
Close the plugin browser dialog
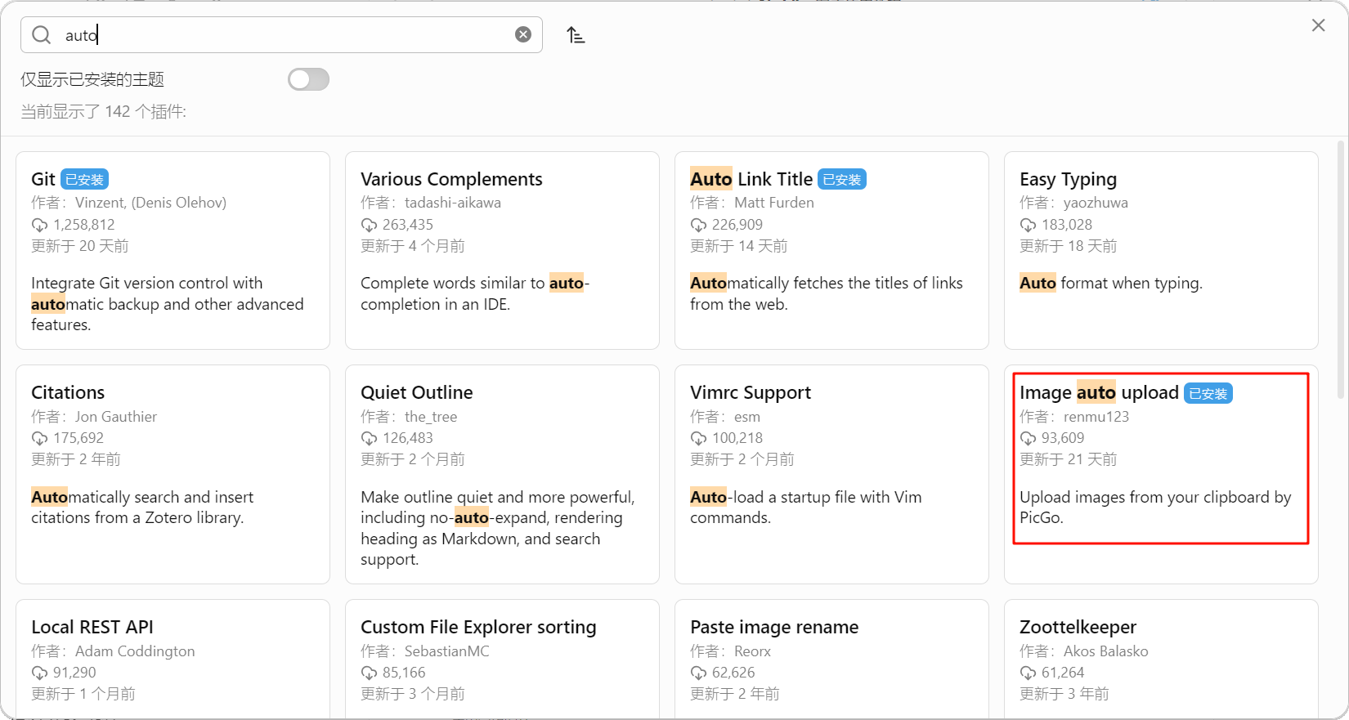[1318, 25]
